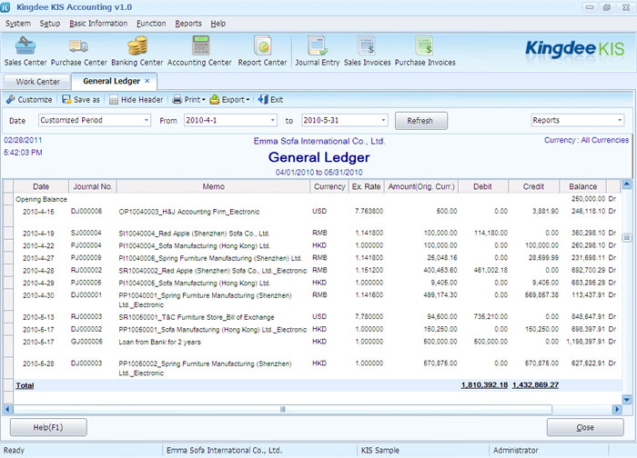637x458 pixels.
Task: Click the Exit toolbar button
Action: point(270,99)
